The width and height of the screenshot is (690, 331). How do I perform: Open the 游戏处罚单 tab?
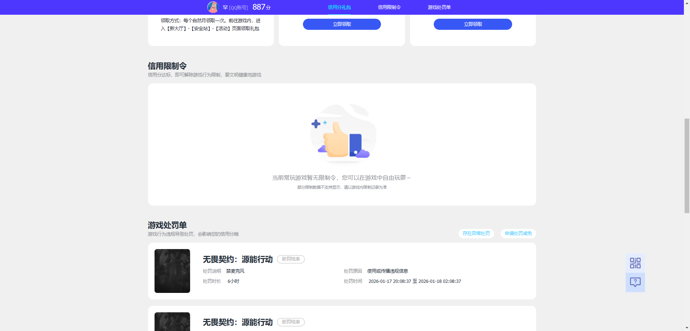[439, 7]
